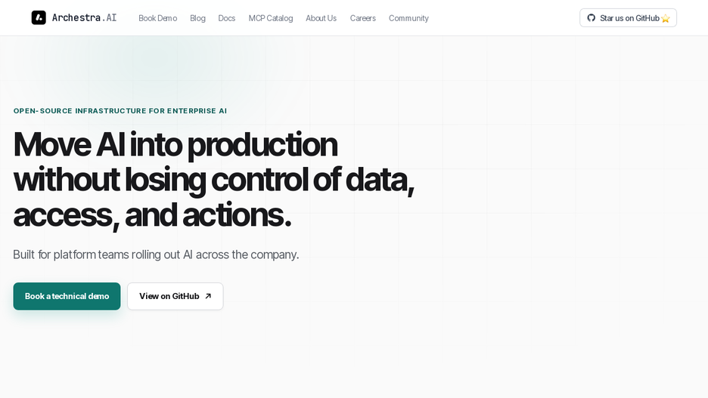Click the GitHub octocat icon in header
The width and height of the screenshot is (708, 398).
[591, 17]
